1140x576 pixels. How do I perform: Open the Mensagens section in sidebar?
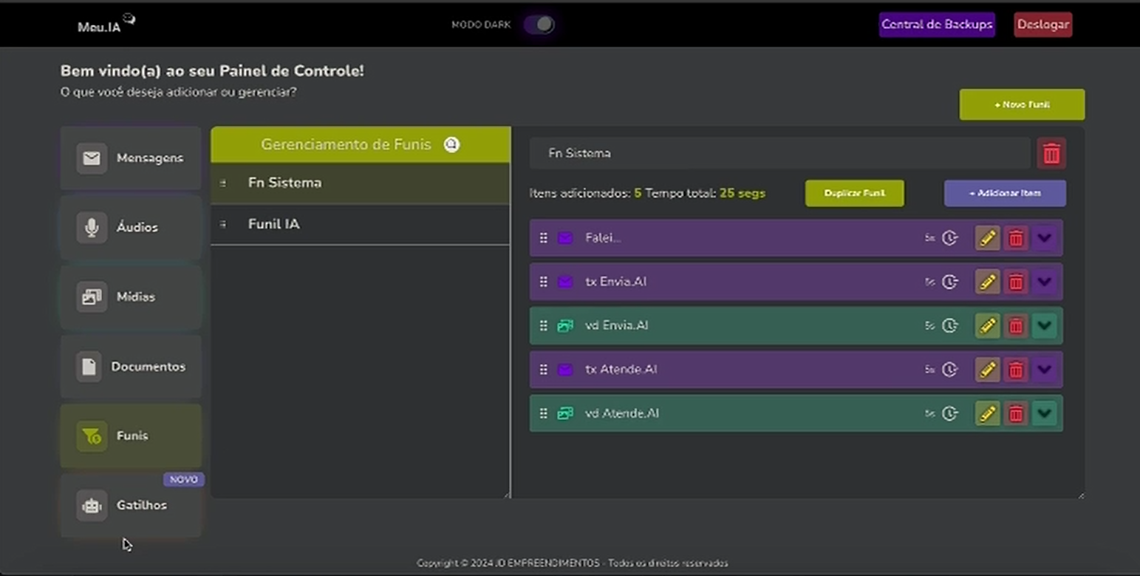point(131,158)
